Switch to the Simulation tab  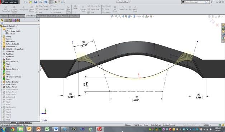tap(75, 16)
